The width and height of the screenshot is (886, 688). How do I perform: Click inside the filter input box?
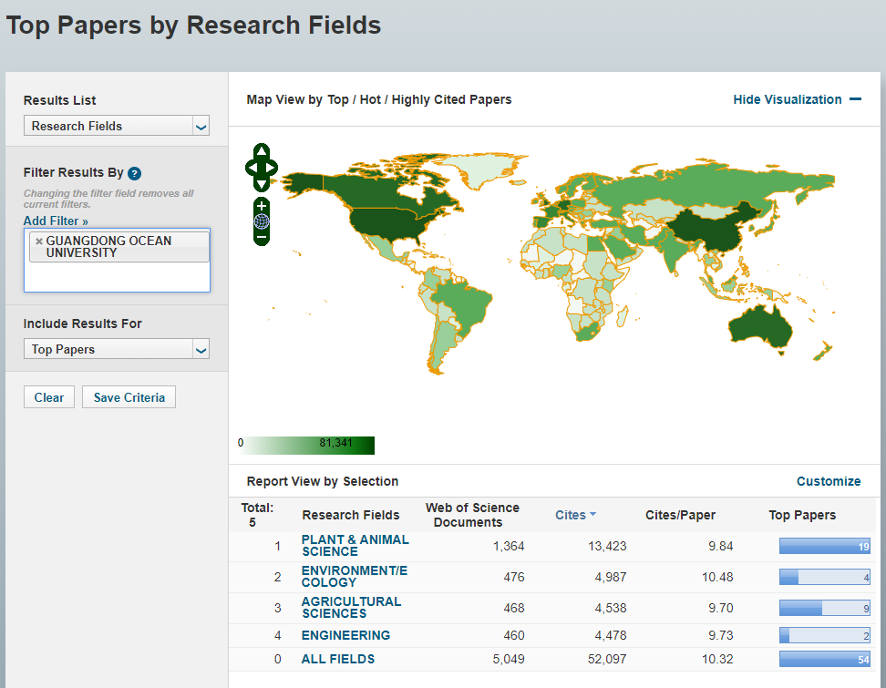(x=117, y=277)
